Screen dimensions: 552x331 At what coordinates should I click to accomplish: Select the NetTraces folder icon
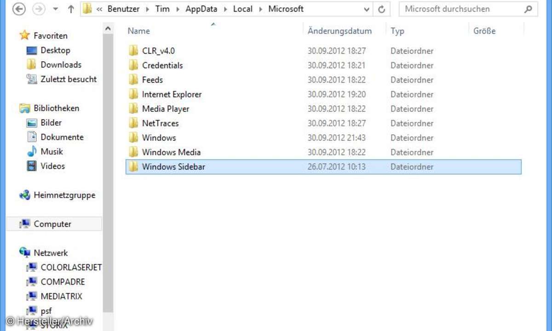pos(133,123)
